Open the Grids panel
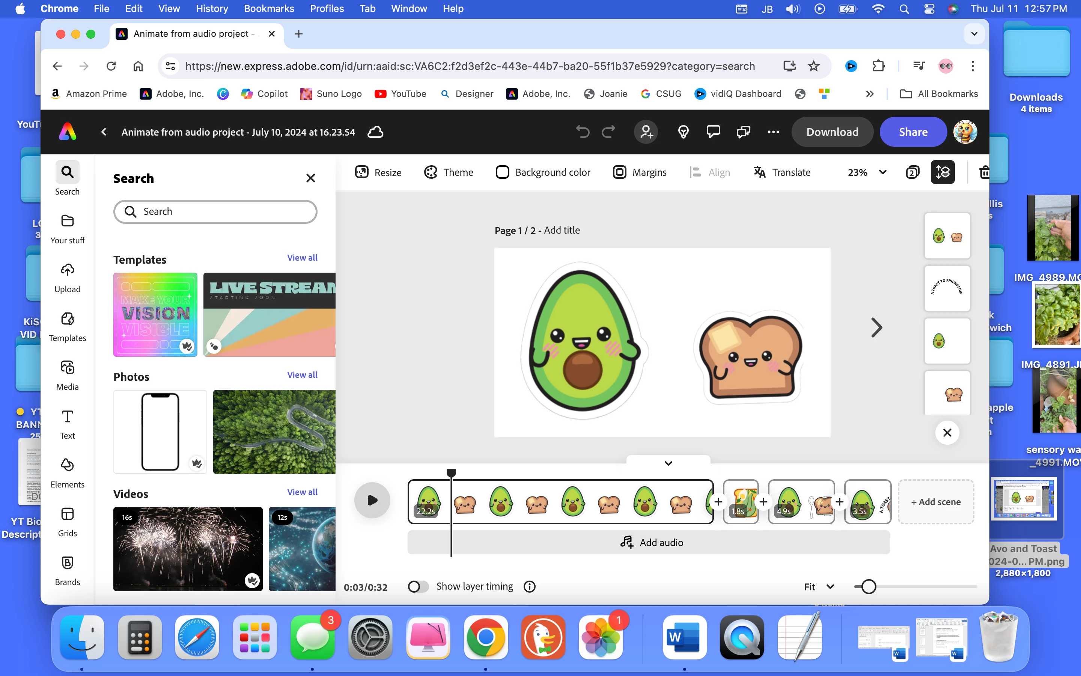The height and width of the screenshot is (676, 1081). [x=67, y=521]
